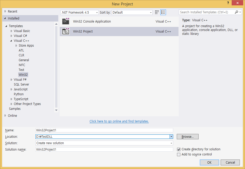The height and width of the screenshot is (169, 245).
Task: Switch to small icons view
Action: (x=157, y=12)
